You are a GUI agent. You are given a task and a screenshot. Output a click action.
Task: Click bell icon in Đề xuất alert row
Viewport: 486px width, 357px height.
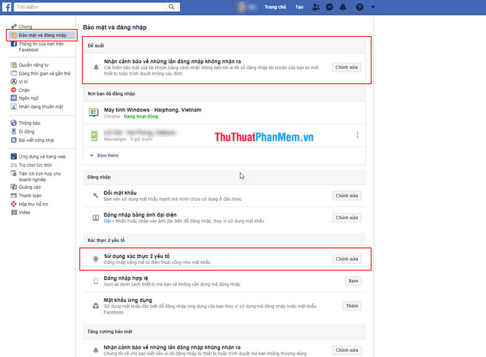(x=96, y=67)
